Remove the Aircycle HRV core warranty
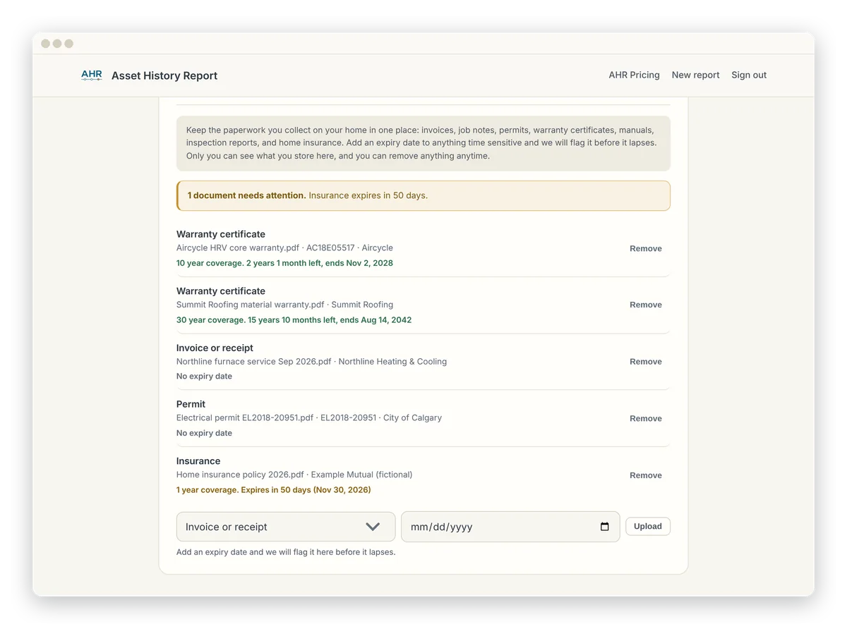Image resolution: width=847 pixels, height=629 pixels. click(645, 248)
